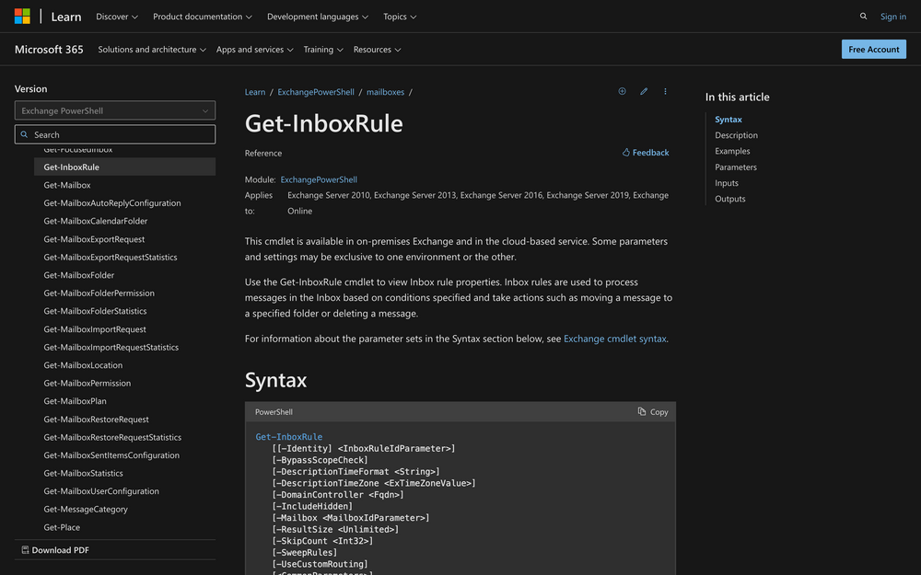Image resolution: width=921 pixels, height=575 pixels.
Task: Open the Version dropdown for Exchange PowerShell
Action: (x=115, y=110)
